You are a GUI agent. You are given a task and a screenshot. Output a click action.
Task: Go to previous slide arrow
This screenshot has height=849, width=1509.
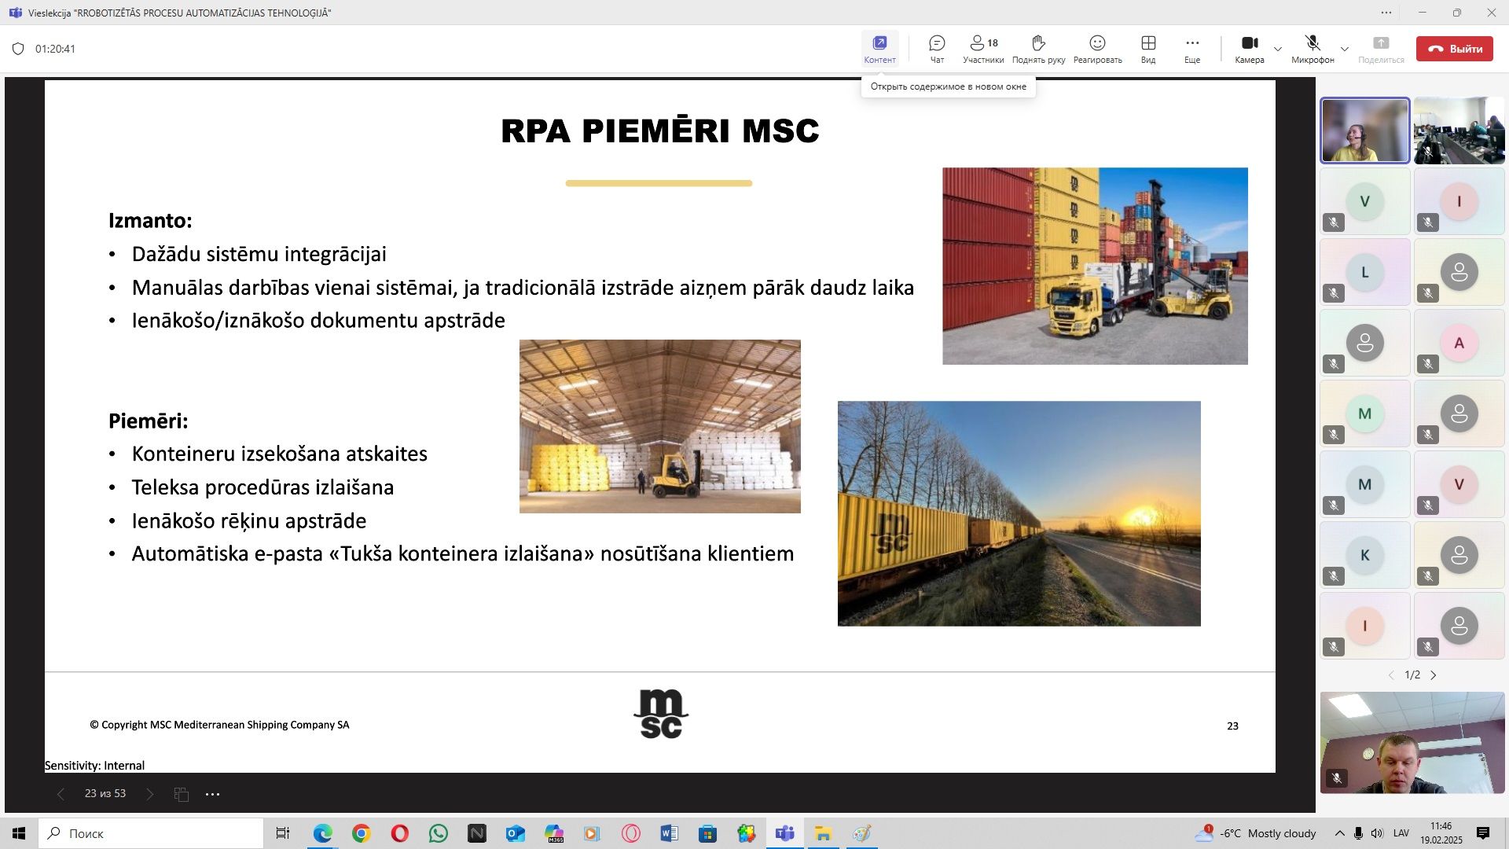click(61, 794)
